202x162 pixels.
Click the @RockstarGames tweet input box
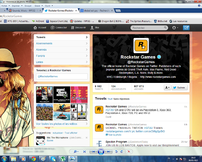point(62,76)
